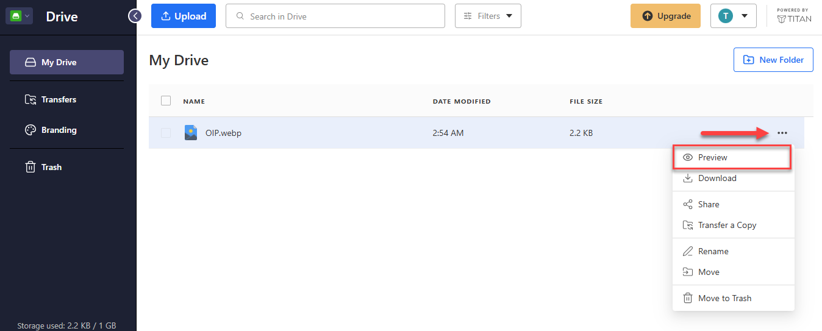
Task: Collapse the sidebar with the chevron button
Action: coord(135,16)
